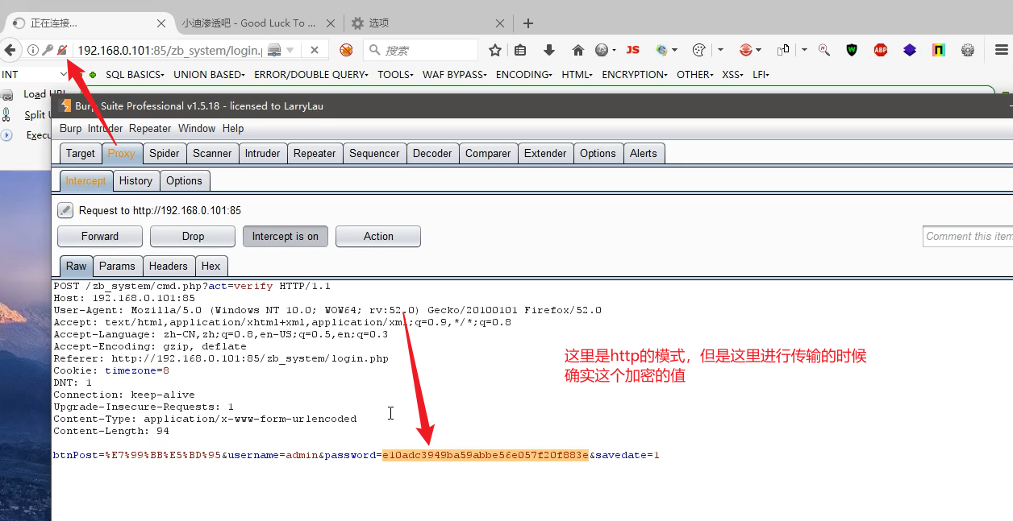The image size is (1013, 521).
Task: Select the Params request view tab
Action: point(118,266)
